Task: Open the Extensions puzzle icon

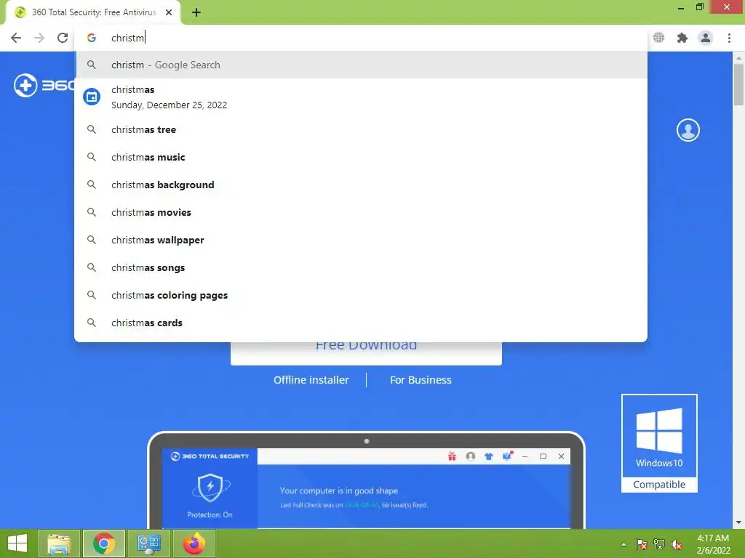Action: tap(682, 38)
